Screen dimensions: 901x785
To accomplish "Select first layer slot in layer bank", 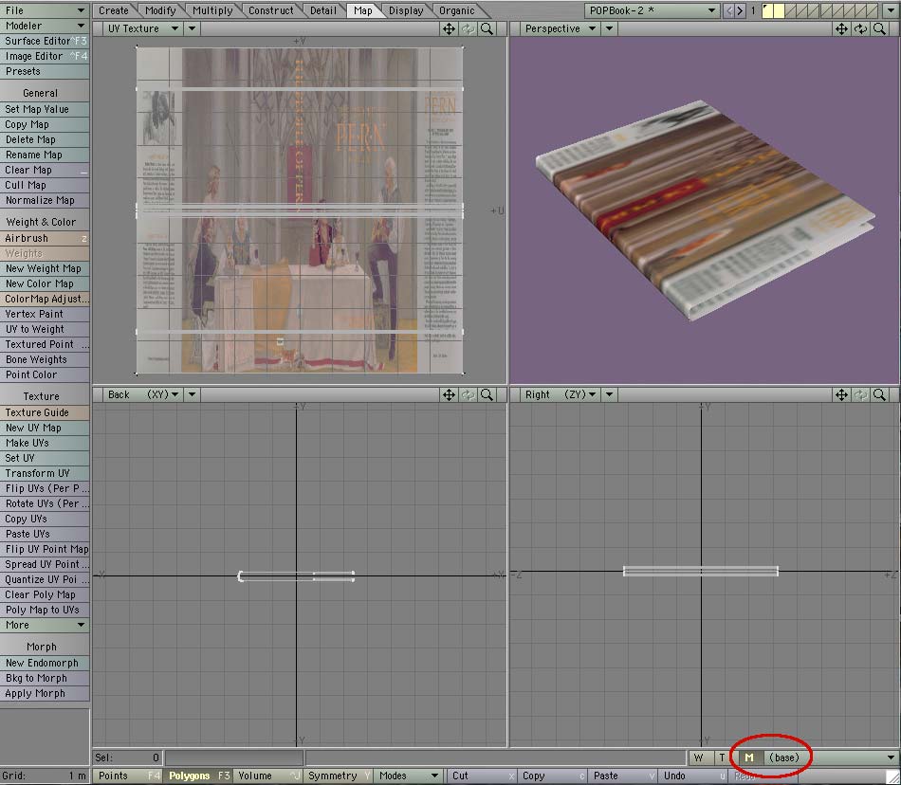I will [767, 10].
